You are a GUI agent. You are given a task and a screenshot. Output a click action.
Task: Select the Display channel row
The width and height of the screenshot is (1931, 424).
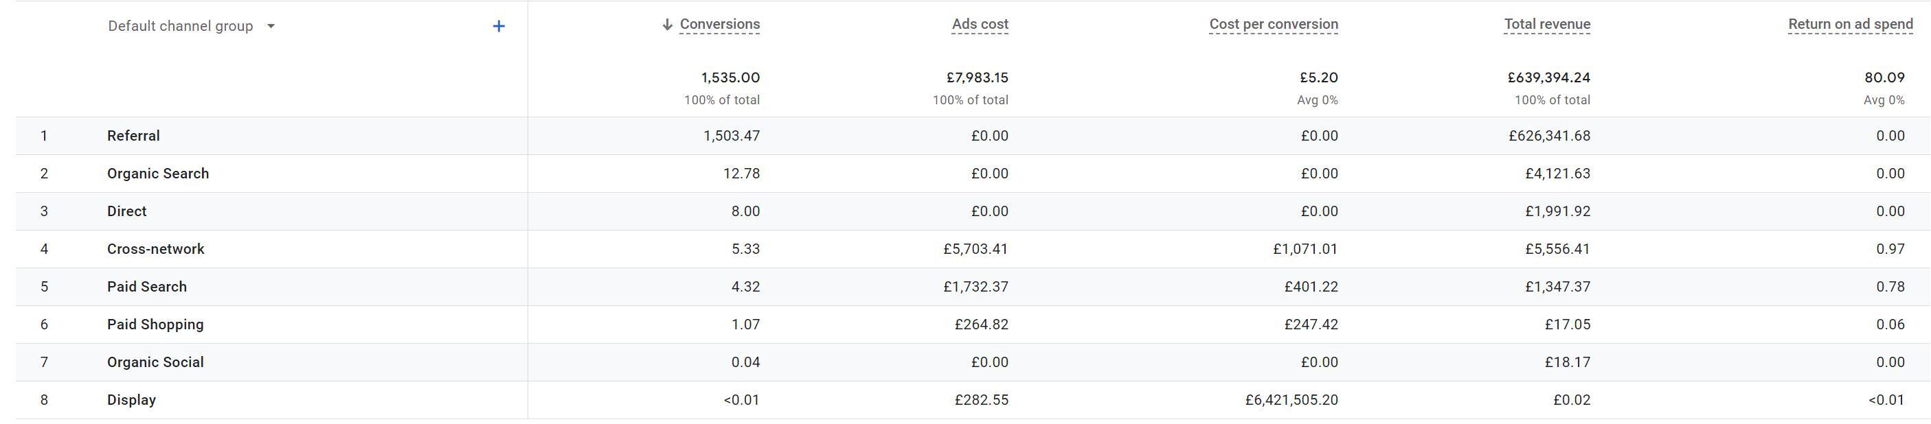[x=973, y=400]
